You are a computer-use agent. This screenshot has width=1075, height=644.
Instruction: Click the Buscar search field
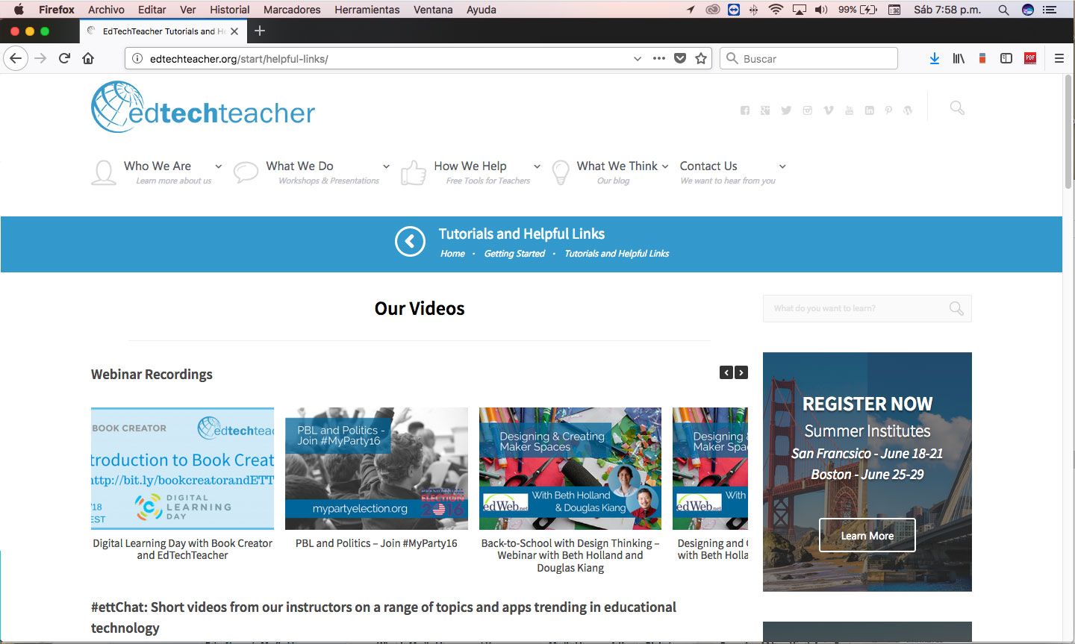pos(808,58)
